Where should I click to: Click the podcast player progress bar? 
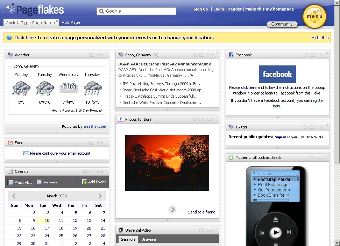(x=271, y=200)
